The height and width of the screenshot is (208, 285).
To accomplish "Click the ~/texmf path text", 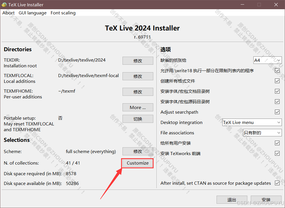I will [67, 91].
